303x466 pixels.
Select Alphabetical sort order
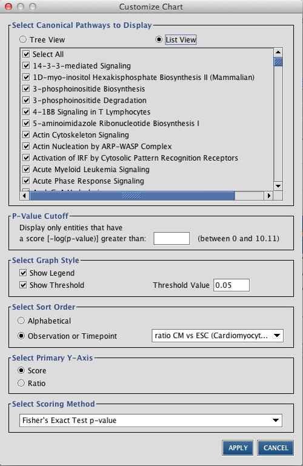(21, 321)
